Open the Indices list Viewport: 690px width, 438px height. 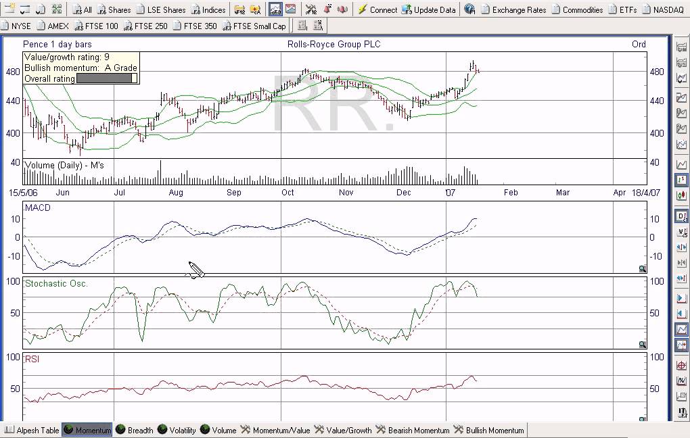pyautogui.click(x=208, y=9)
